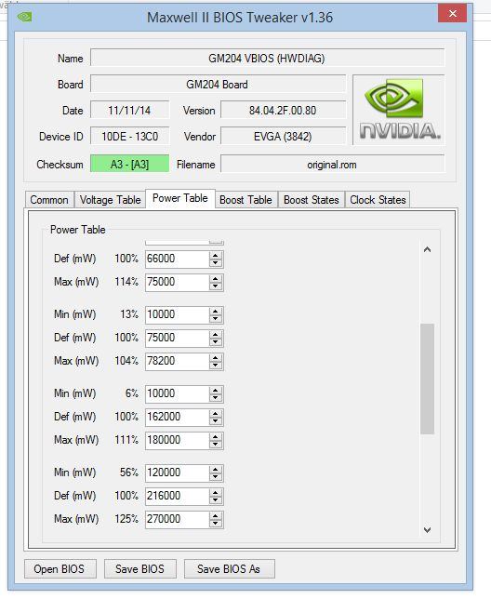Click the Min 6% field showing 10000
The image size is (491, 599).
178,393
